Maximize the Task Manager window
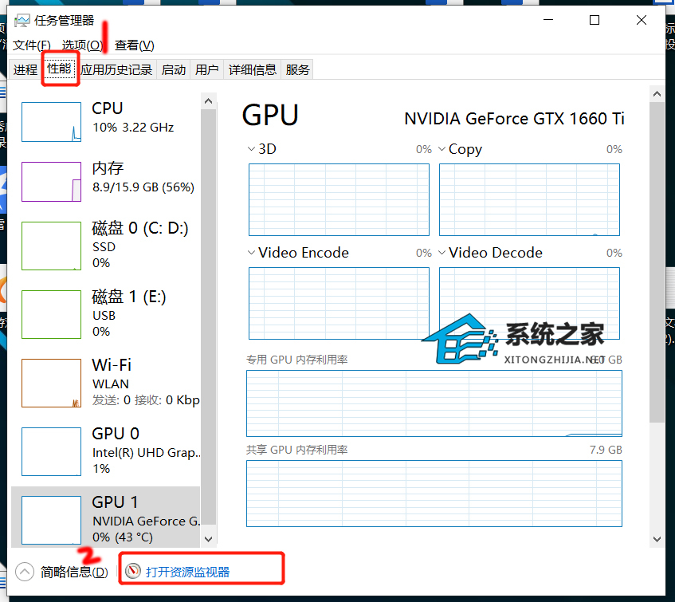 click(595, 20)
